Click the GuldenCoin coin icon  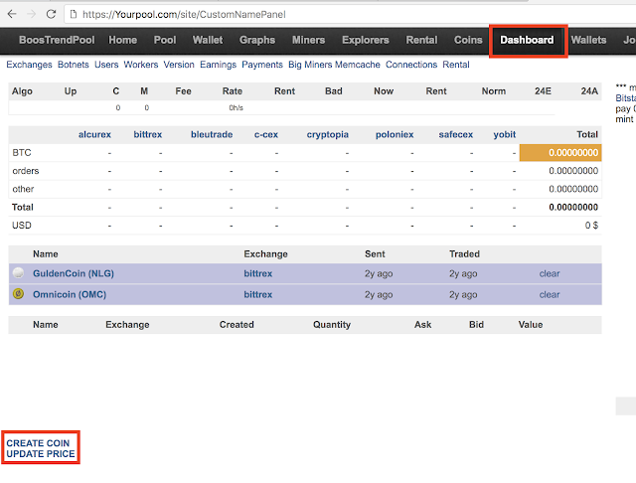pos(18,273)
